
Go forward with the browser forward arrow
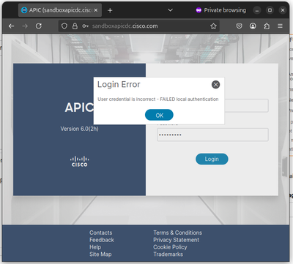coord(25,26)
